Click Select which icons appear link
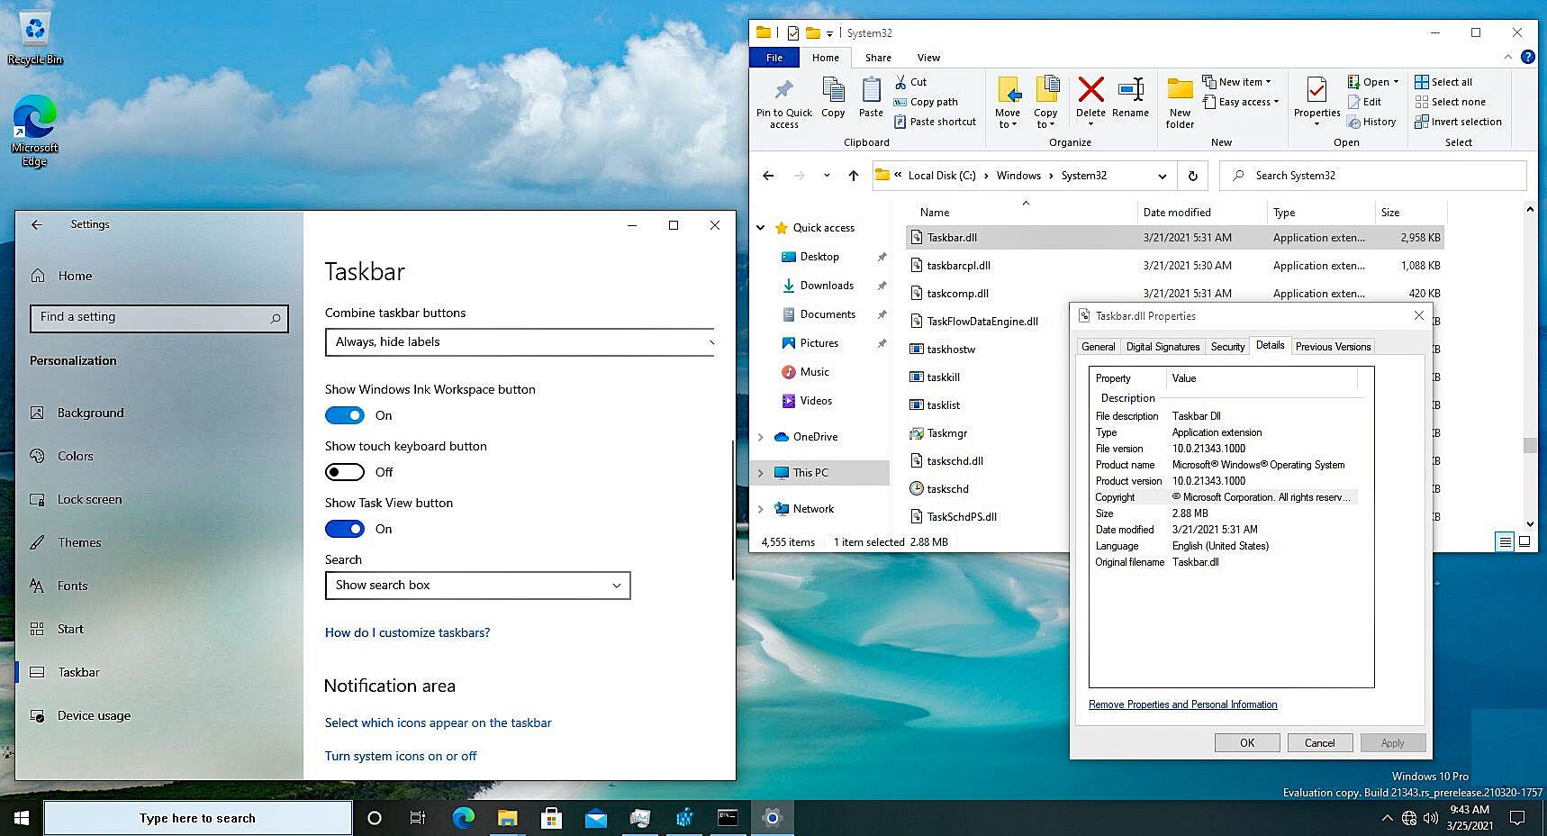Image resolution: width=1547 pixels, height=836 pixels. click(438, 722)
